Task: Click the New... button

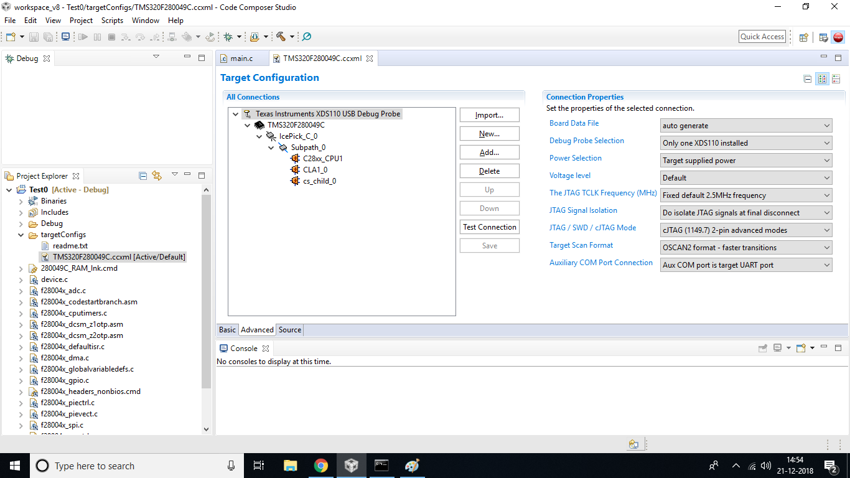Action: point(489,134)
